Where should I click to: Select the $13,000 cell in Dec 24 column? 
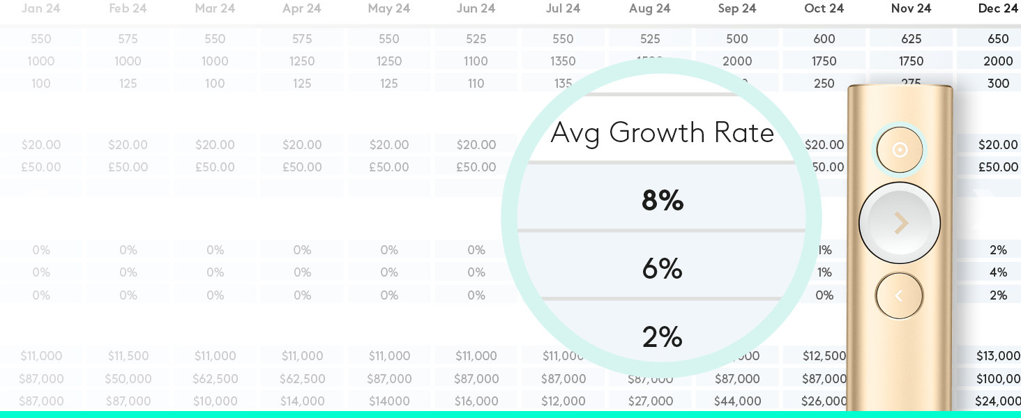998,356
